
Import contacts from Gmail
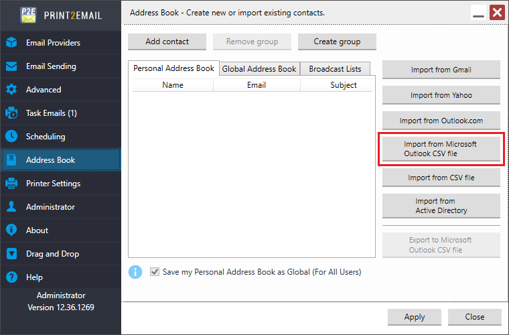[x=441, y=70]
